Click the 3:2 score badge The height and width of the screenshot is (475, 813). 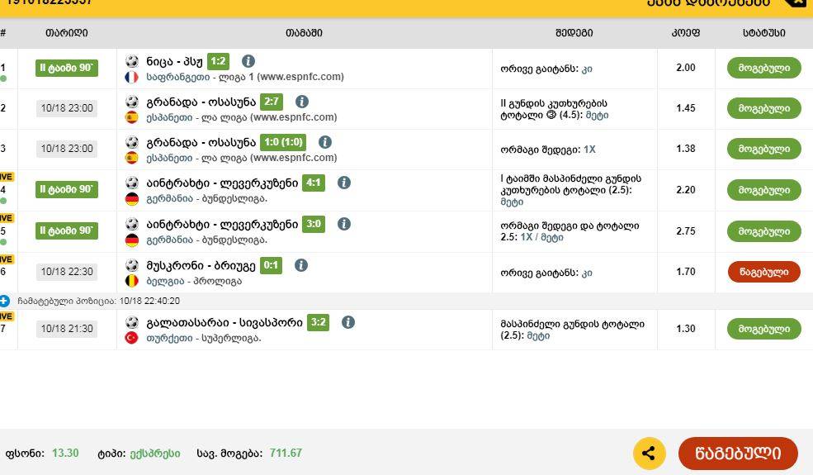318,322
